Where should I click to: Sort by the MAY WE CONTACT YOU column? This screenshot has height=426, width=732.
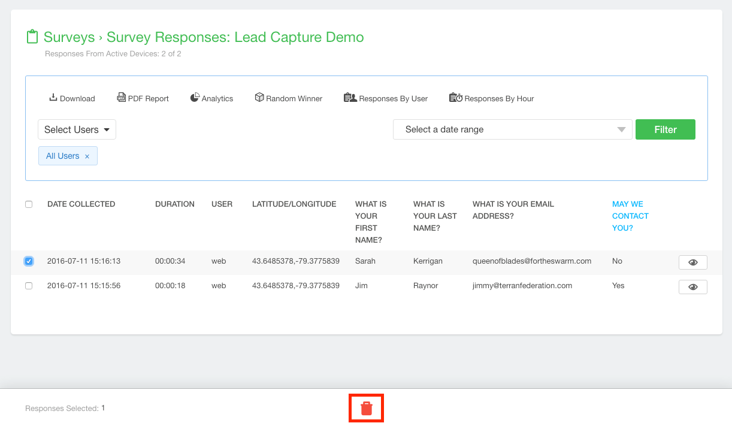630,216
